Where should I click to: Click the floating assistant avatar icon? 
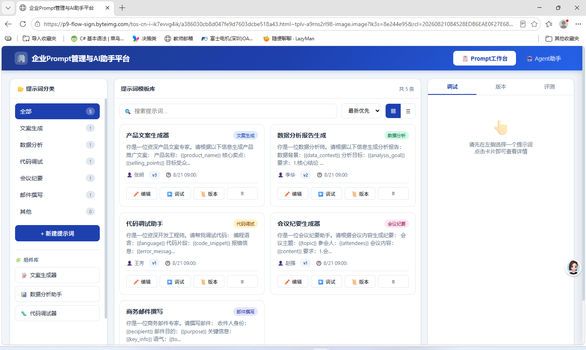[x=573, y=268]
